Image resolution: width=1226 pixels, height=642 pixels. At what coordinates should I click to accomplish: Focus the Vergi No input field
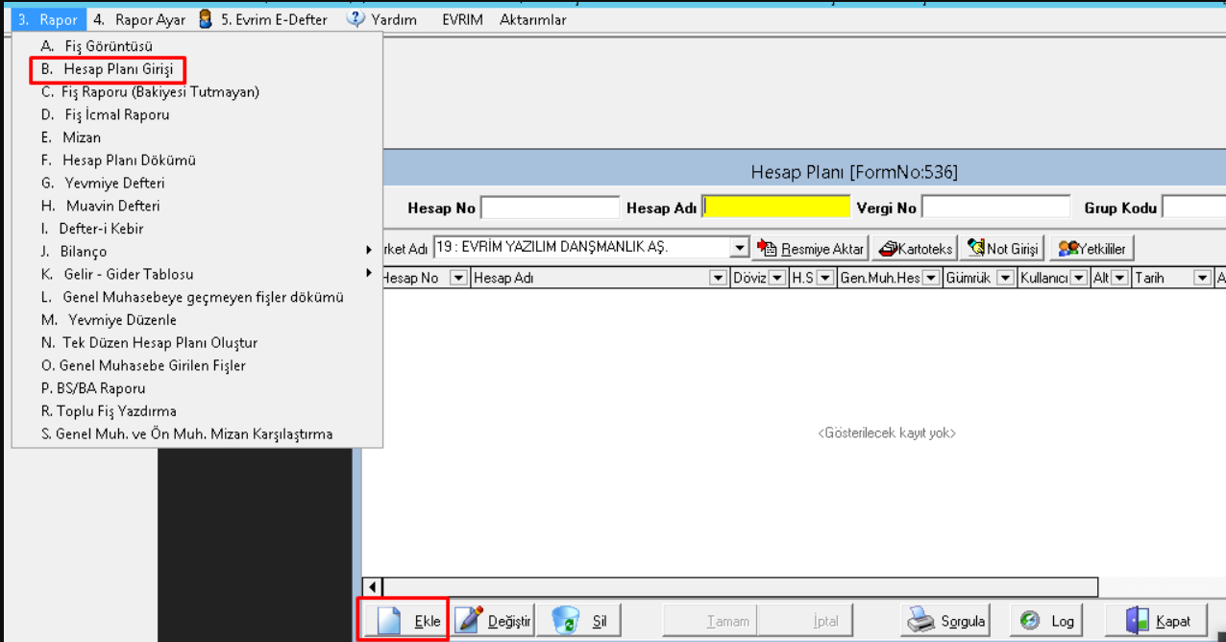click(x=995, y=208)
